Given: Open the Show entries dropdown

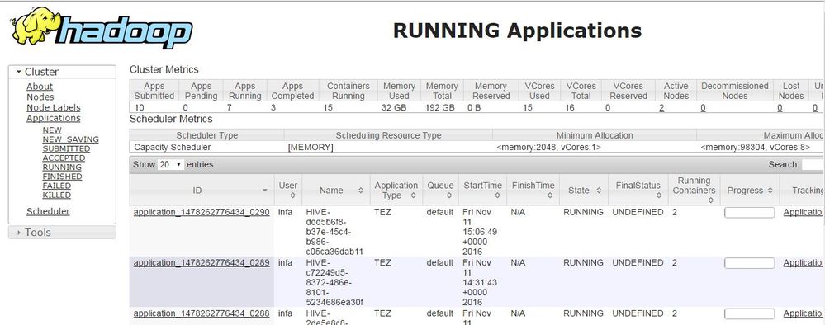Looking at the screenshot, I should (171, 165).
